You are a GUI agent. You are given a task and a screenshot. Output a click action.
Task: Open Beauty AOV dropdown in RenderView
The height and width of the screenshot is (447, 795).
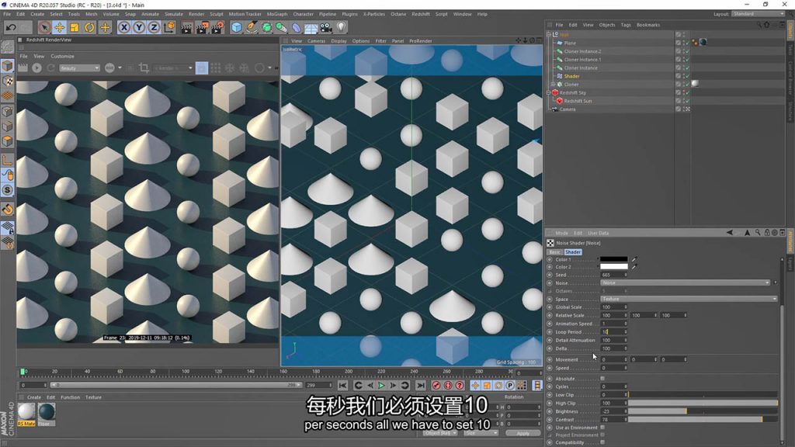point(79,68)
